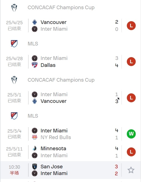Click the Vancouver crest in 25/4/25 match
Screen dimensions: 141x182
(34, 22)
